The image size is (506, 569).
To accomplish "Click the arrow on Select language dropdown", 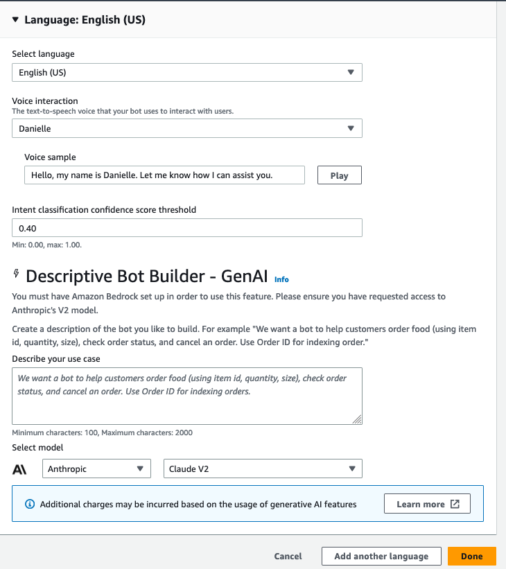I will click(351, 72).
